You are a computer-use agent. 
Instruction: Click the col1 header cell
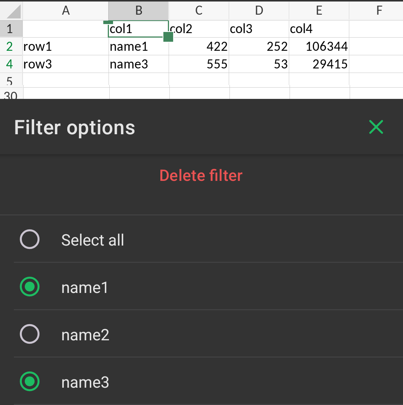click(x=138, y=29)
